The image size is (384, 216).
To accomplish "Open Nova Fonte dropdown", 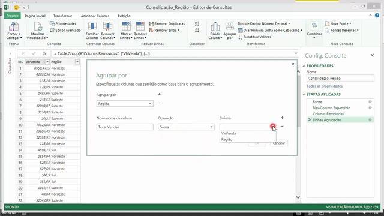I will [338, 24].
